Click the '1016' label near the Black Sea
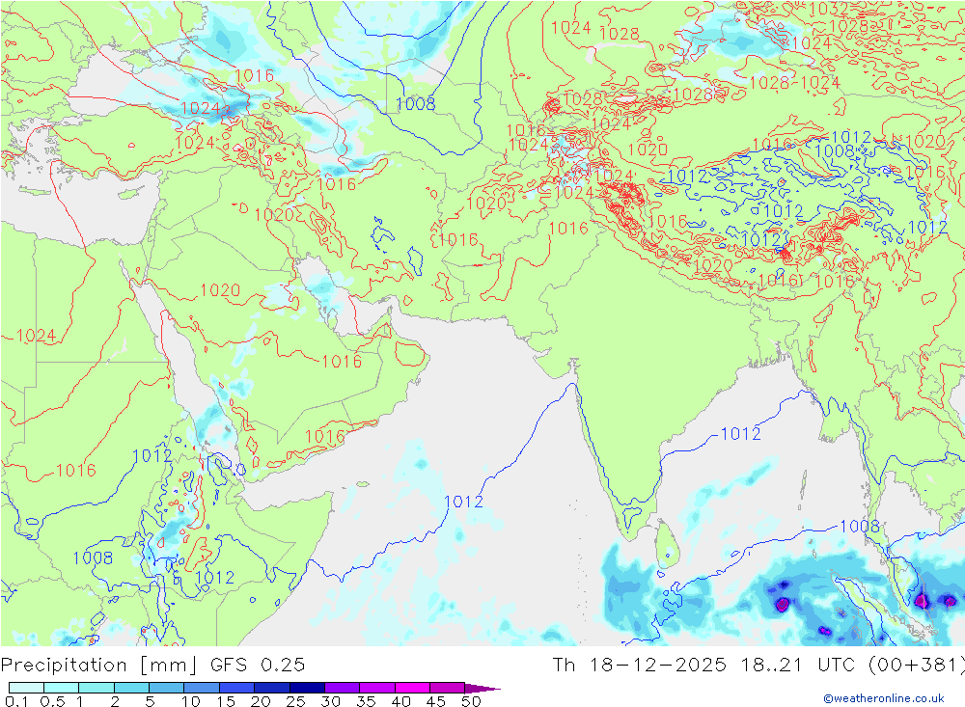The image size is (965, 707). [x=254, y=75]
